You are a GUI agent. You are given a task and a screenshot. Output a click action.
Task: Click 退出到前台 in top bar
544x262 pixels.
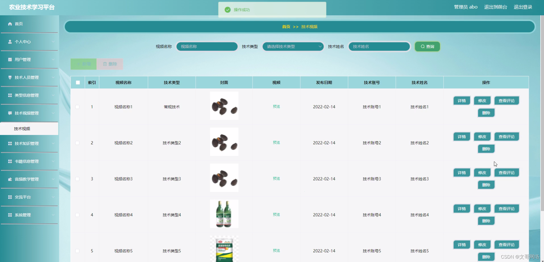[x=496, y=7]
